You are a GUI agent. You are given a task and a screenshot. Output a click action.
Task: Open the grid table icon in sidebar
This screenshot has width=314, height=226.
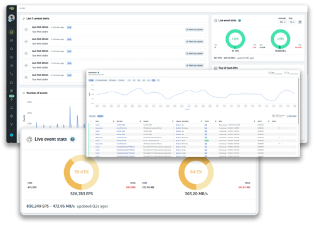pyautogui.click(x=12, y=91)
